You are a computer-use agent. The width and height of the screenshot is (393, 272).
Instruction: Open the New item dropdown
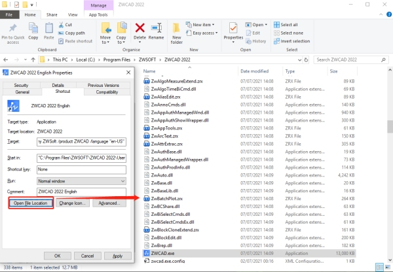(x=200, y=25)
